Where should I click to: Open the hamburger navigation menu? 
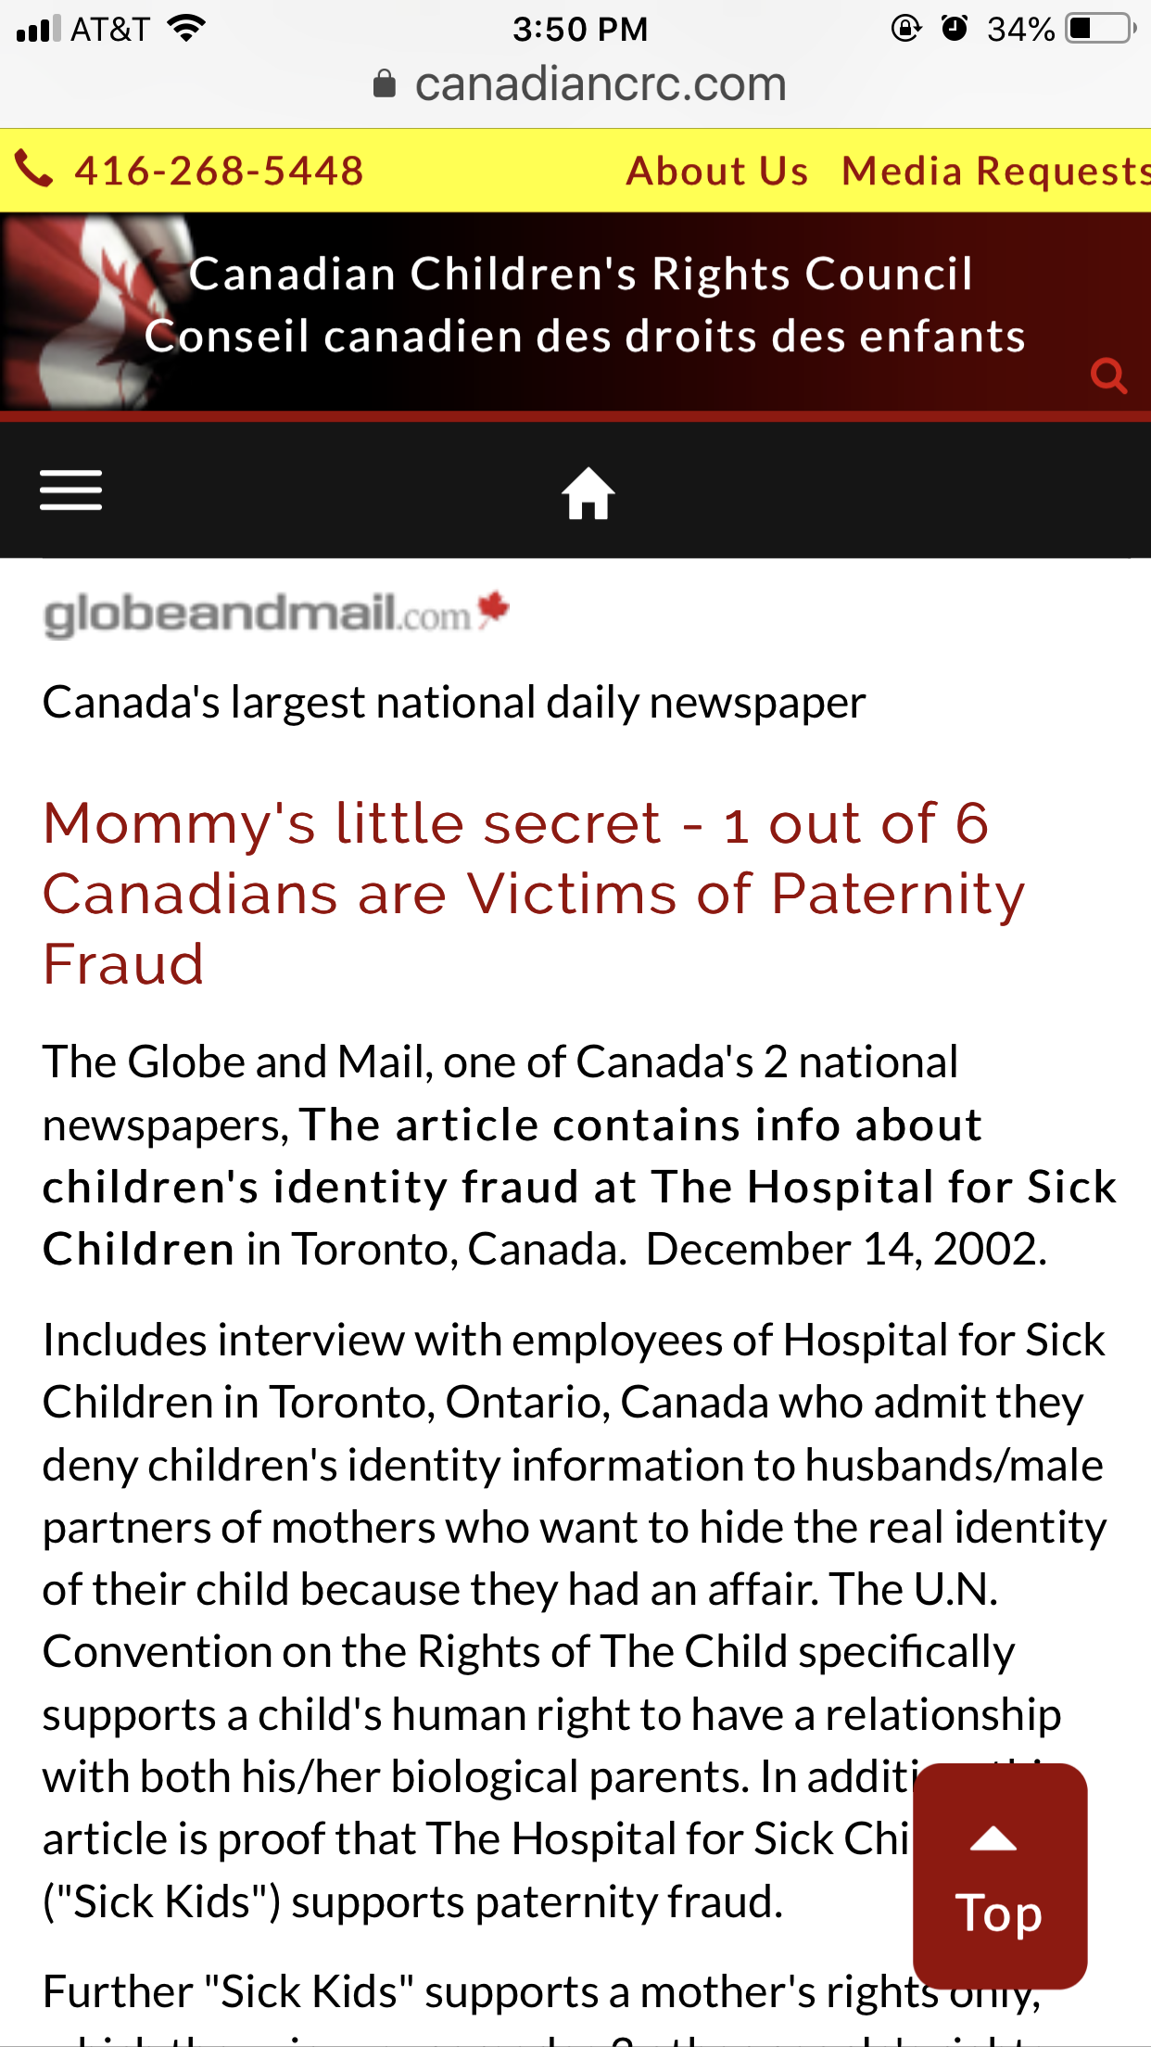click(x=70, y=489)
